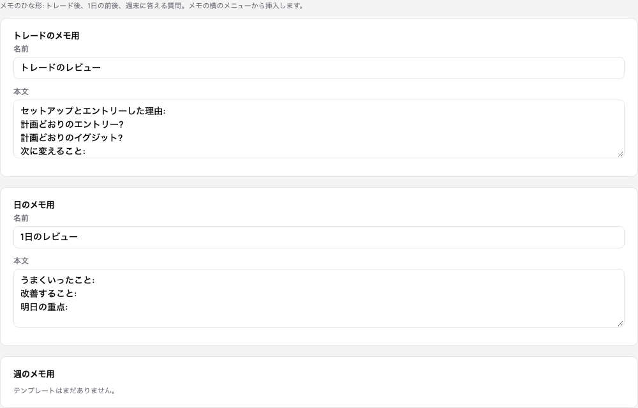Click the line 改善すること:
638x408 pixels.
click(48, 294)
